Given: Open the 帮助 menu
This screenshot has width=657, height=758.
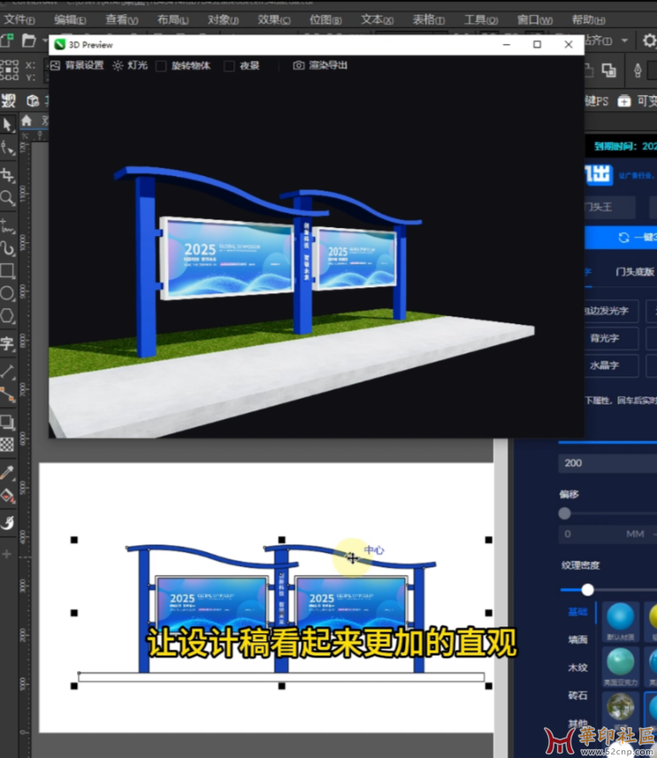Looking at the screenshot, I should (x=588, y=19).
